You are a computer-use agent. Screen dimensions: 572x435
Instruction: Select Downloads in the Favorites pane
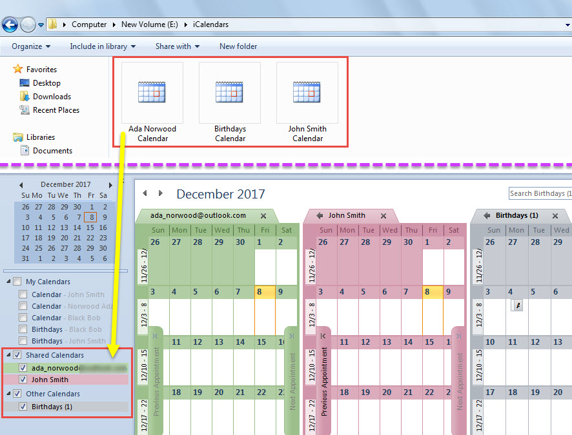click(50, 96)
